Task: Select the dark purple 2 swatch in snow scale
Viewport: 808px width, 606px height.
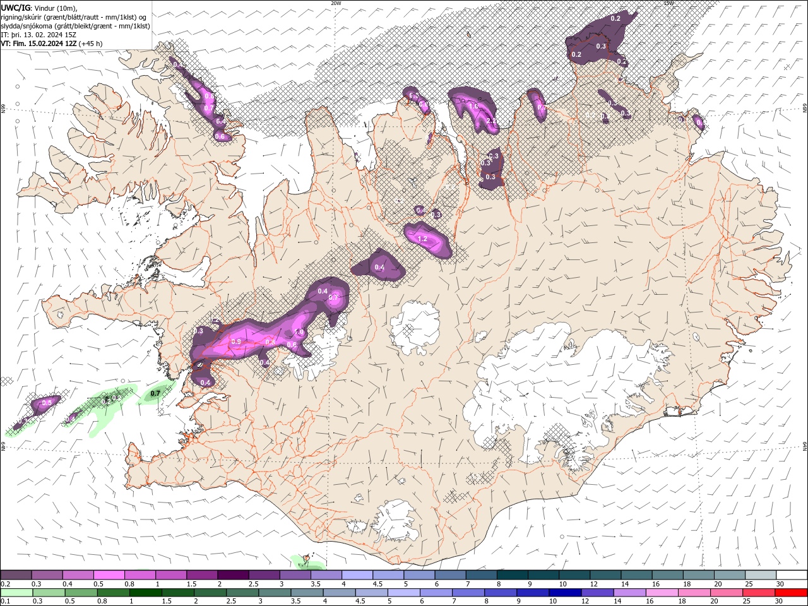Action: click(x=233, y=575)
